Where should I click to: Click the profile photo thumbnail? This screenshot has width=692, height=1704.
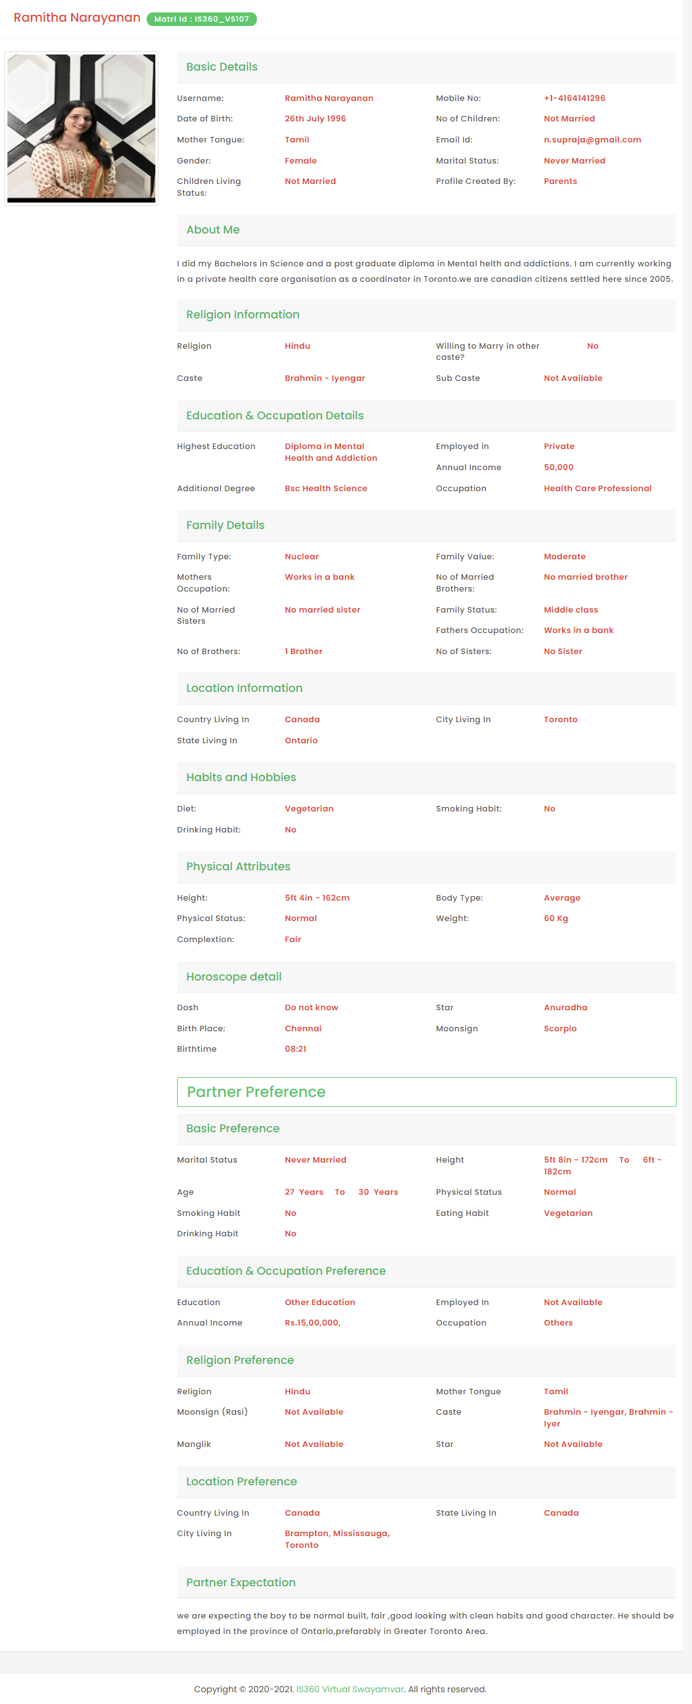coord(81,128)
